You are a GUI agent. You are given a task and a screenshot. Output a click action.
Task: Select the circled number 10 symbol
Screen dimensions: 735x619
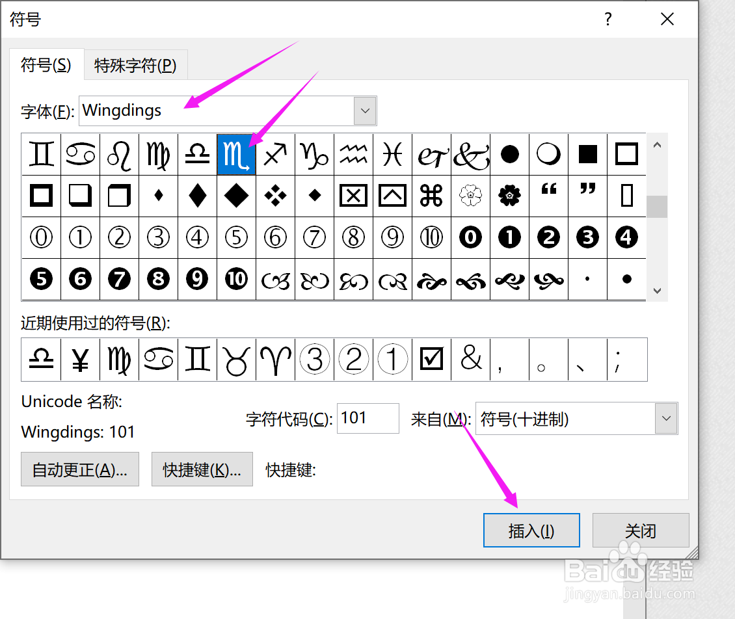pos(431,237)
